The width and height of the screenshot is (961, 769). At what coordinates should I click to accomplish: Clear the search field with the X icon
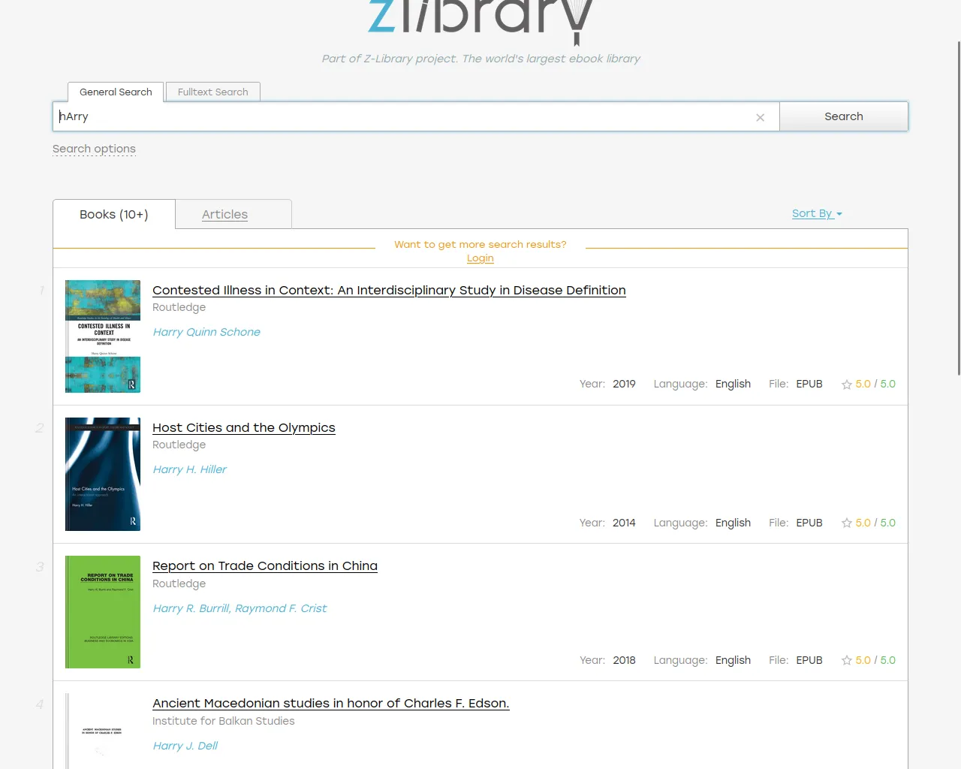[760, 117]
